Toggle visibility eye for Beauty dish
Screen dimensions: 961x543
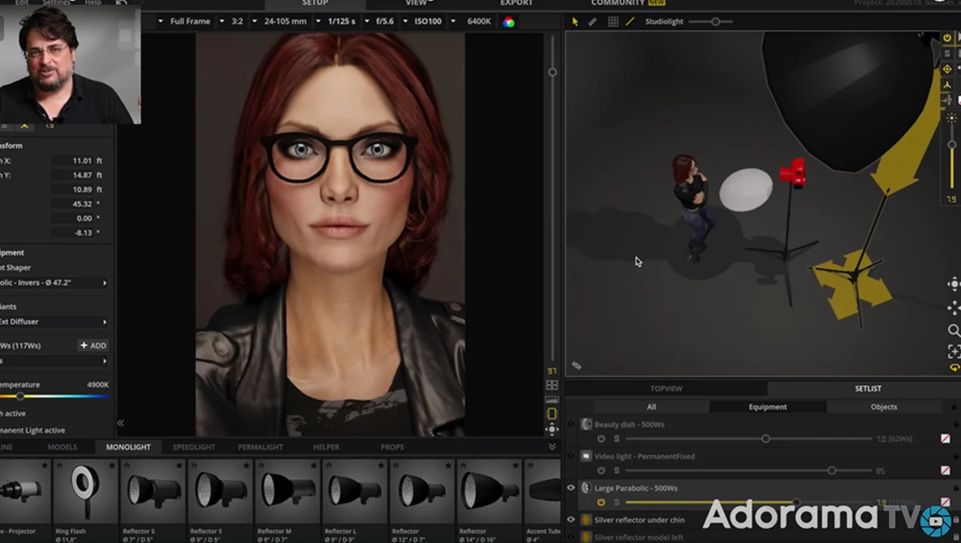click(x=571, y=424)
